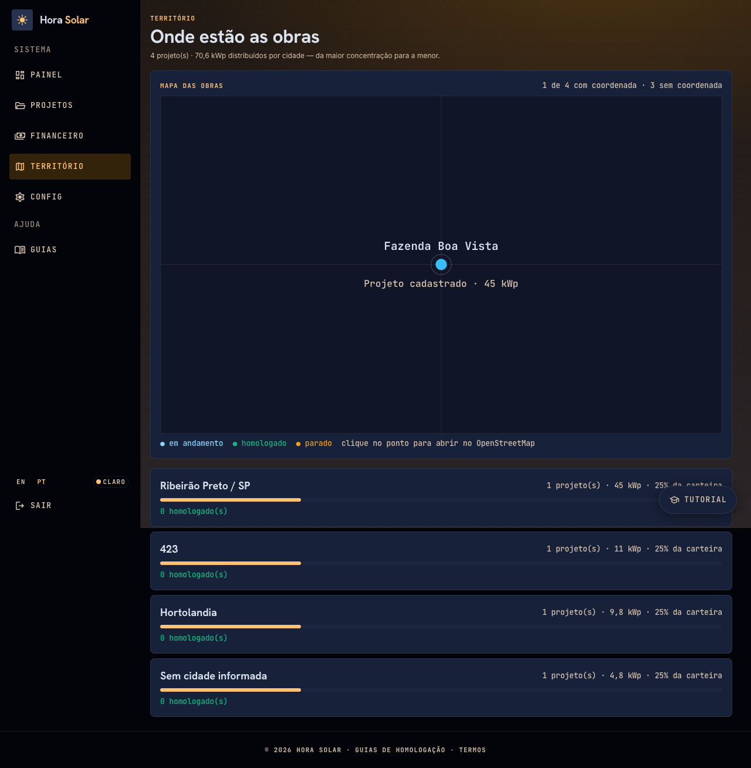Click the Financeiro money icon

click(20, 136)
